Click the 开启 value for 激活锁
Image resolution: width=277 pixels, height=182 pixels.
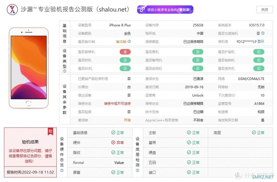(127, 120)
